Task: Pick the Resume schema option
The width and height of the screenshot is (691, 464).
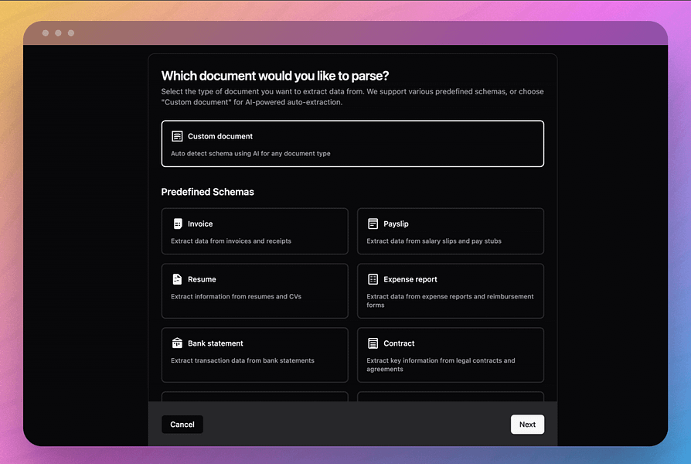Action: click(x=255, y=291)
